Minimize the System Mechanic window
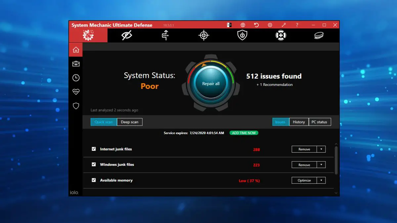 313,25
